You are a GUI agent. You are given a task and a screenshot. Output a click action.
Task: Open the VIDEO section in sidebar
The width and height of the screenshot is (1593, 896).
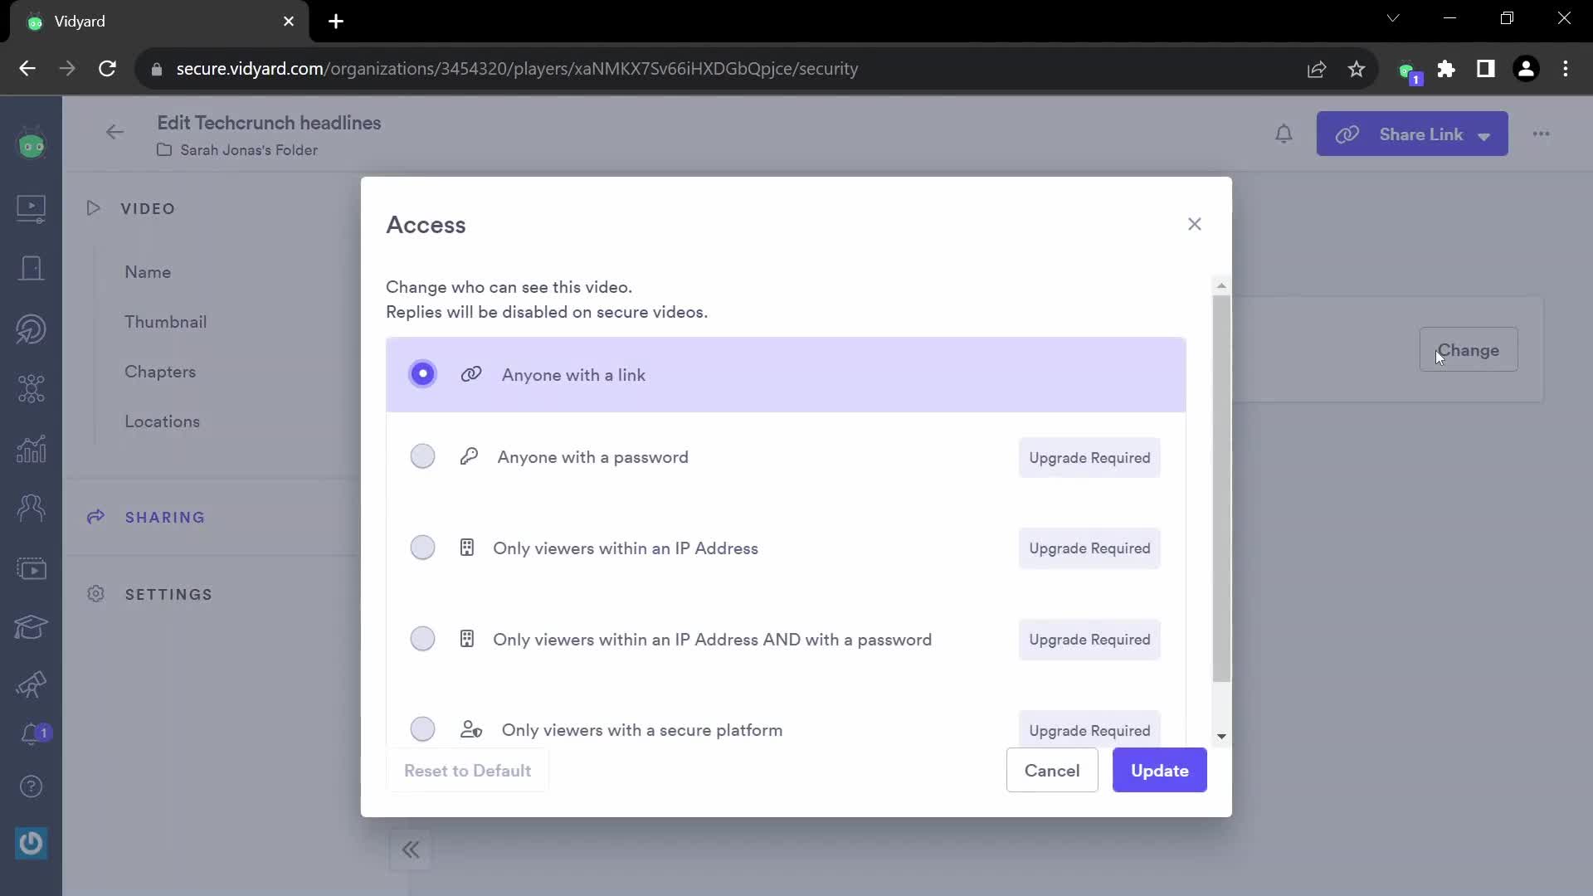(148, 208)
